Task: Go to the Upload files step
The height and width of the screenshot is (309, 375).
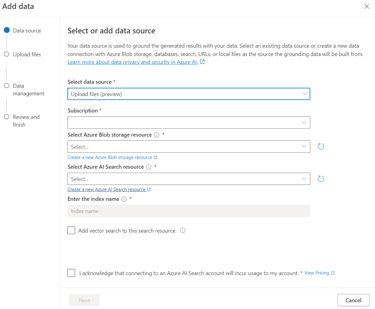Action: [27, 54]
